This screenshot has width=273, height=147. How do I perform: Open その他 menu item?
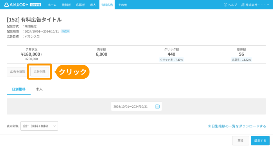click(x=123, y=5)
